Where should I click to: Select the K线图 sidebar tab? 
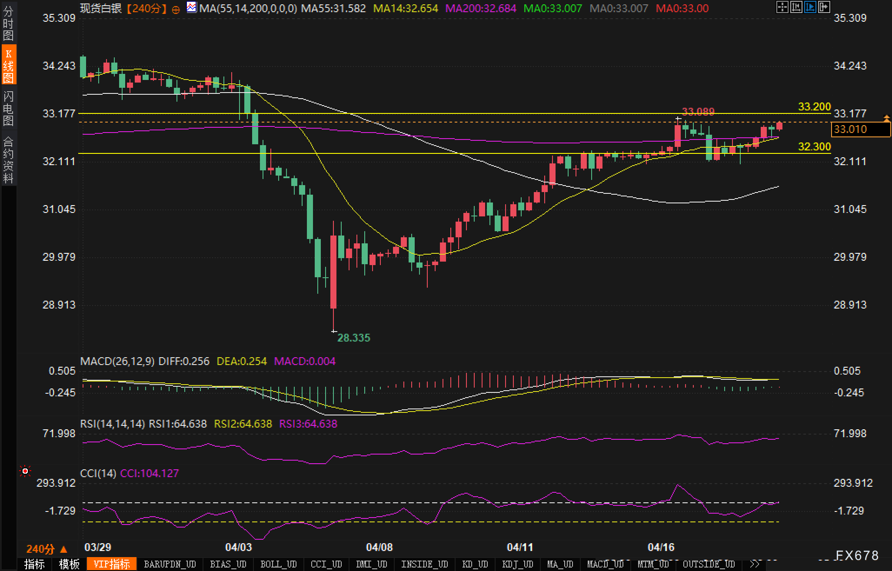[8, 65]
